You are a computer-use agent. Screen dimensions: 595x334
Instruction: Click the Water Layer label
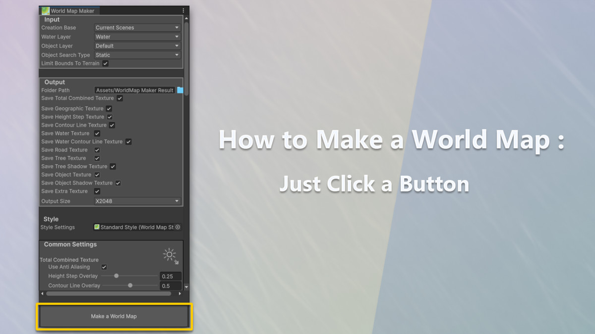tap(56, 37)
